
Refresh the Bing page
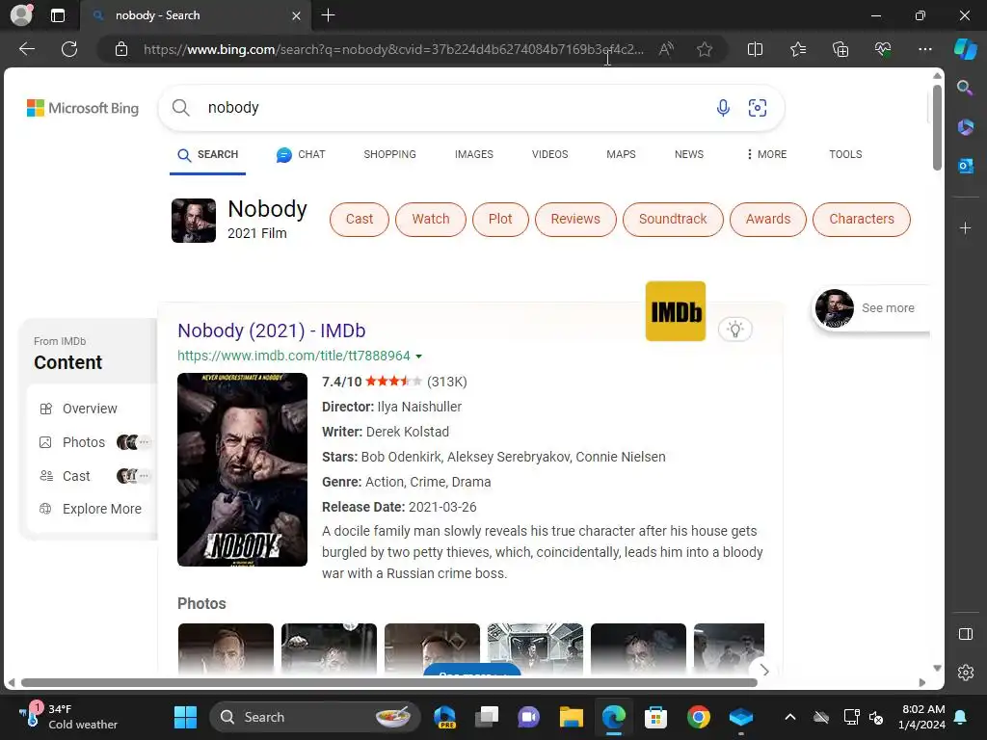[69, 49]
